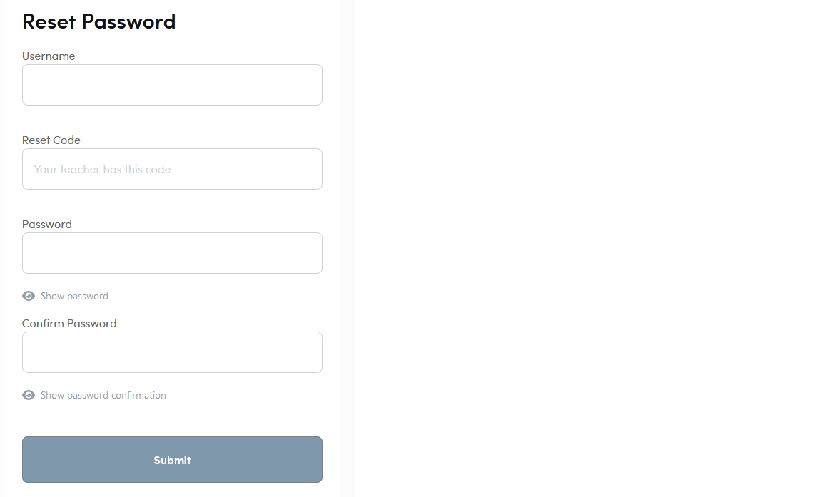Click the Username field label
Viewport: 822px width, 497px height.
coord(49,56)
